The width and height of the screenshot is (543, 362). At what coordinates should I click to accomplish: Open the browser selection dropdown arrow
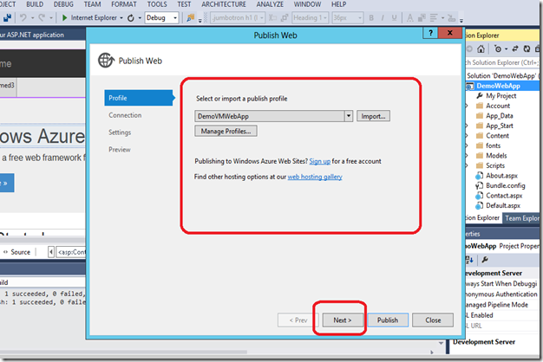pos(121,18)
